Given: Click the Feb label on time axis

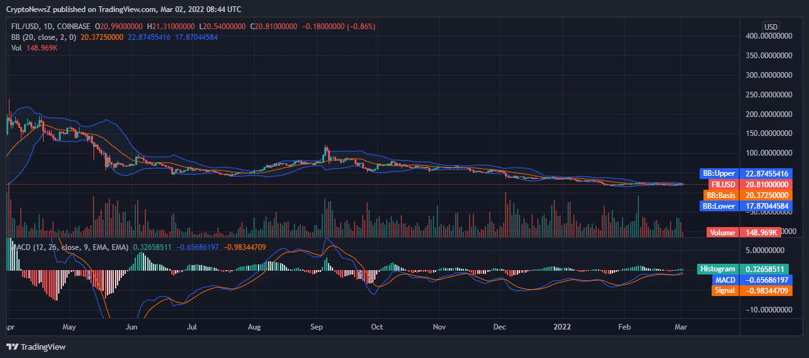Looking at the screenshot, I should (624, 328).
